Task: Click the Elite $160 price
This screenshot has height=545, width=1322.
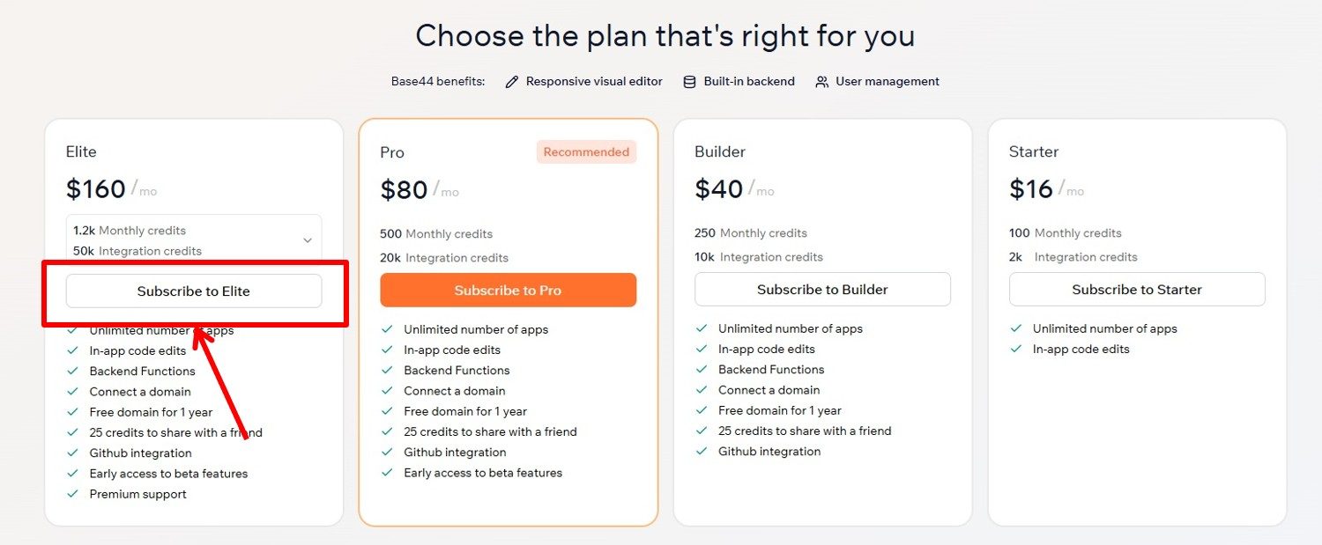Action: pos(95,189)
